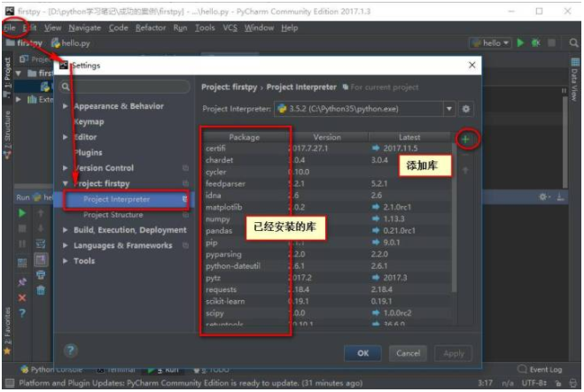Viewport: 584px width, 392px height.
Task: Toggle the Project side tool window
Action: pos(7,77)
